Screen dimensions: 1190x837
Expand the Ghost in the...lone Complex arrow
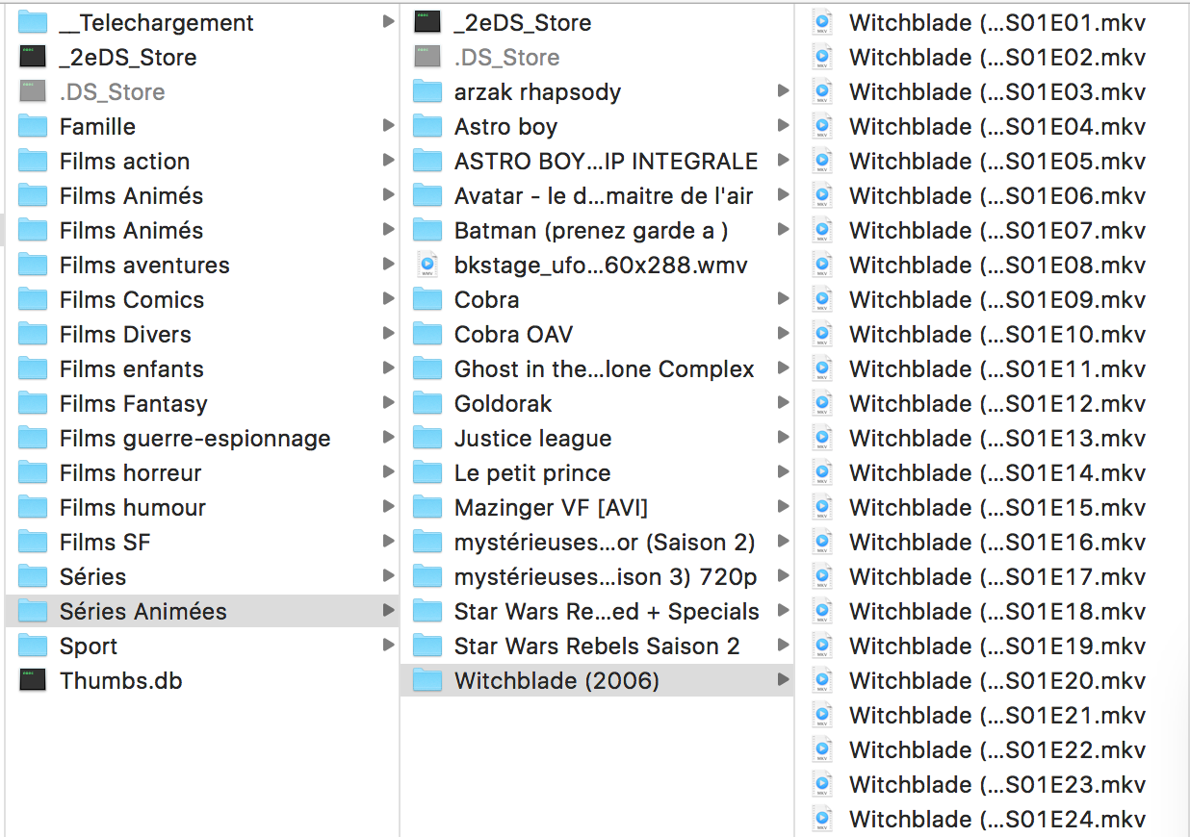point(783,368)
